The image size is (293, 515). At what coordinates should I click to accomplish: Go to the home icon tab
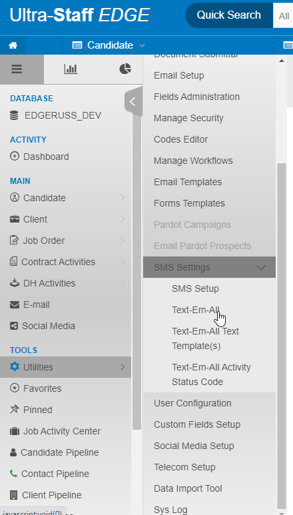(13, 45)
